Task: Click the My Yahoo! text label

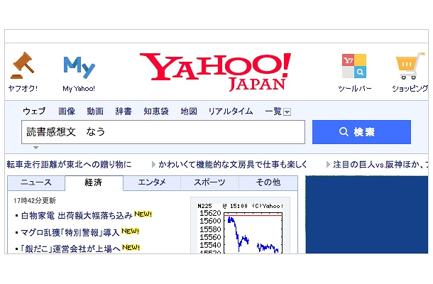Action: pyautogui.click(x=79, y=89)
